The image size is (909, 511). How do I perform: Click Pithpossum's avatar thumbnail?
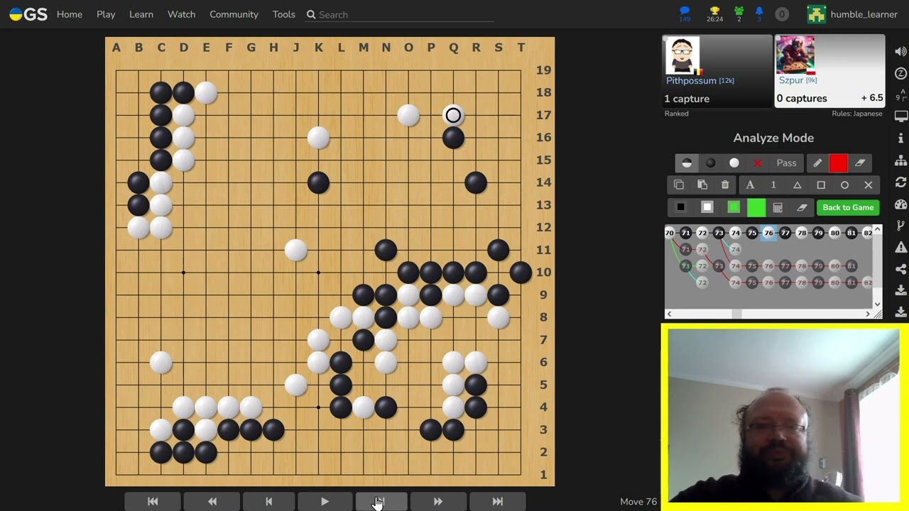[x=682, y=56]
